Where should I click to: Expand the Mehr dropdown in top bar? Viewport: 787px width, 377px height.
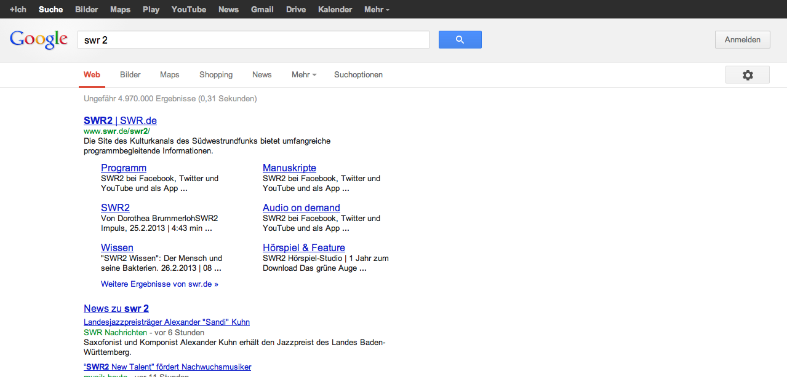[376, 10]
